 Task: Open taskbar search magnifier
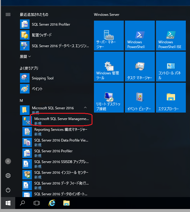tap(22, 203)
